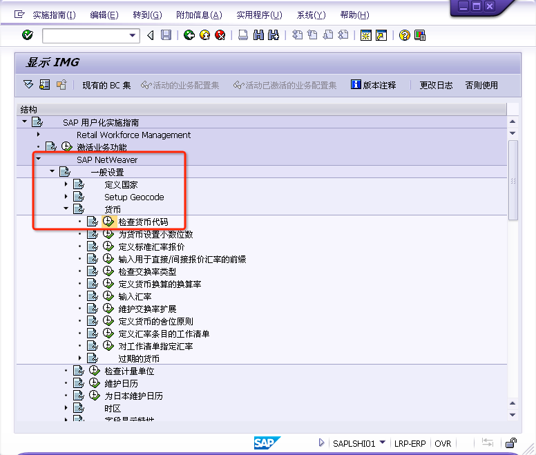
Task: Click the tree vertical scrollbar thumb
Action: [x=513, y=180]
